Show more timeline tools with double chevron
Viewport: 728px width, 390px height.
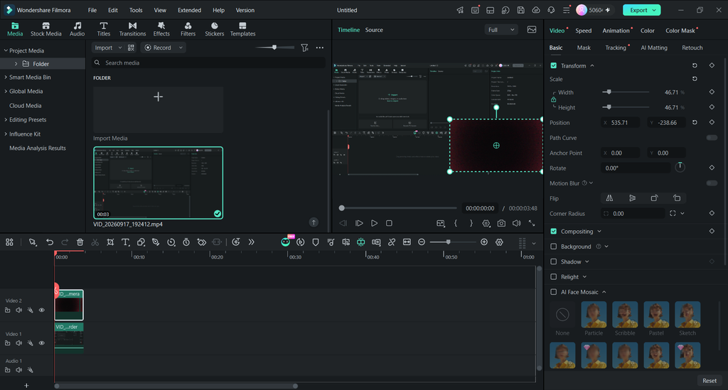(x=251, y=242)
